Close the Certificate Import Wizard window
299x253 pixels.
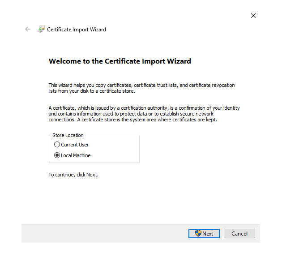point(253,16)
